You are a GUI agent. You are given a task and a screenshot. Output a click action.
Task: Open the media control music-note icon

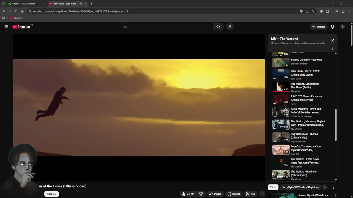click(337, 11)
